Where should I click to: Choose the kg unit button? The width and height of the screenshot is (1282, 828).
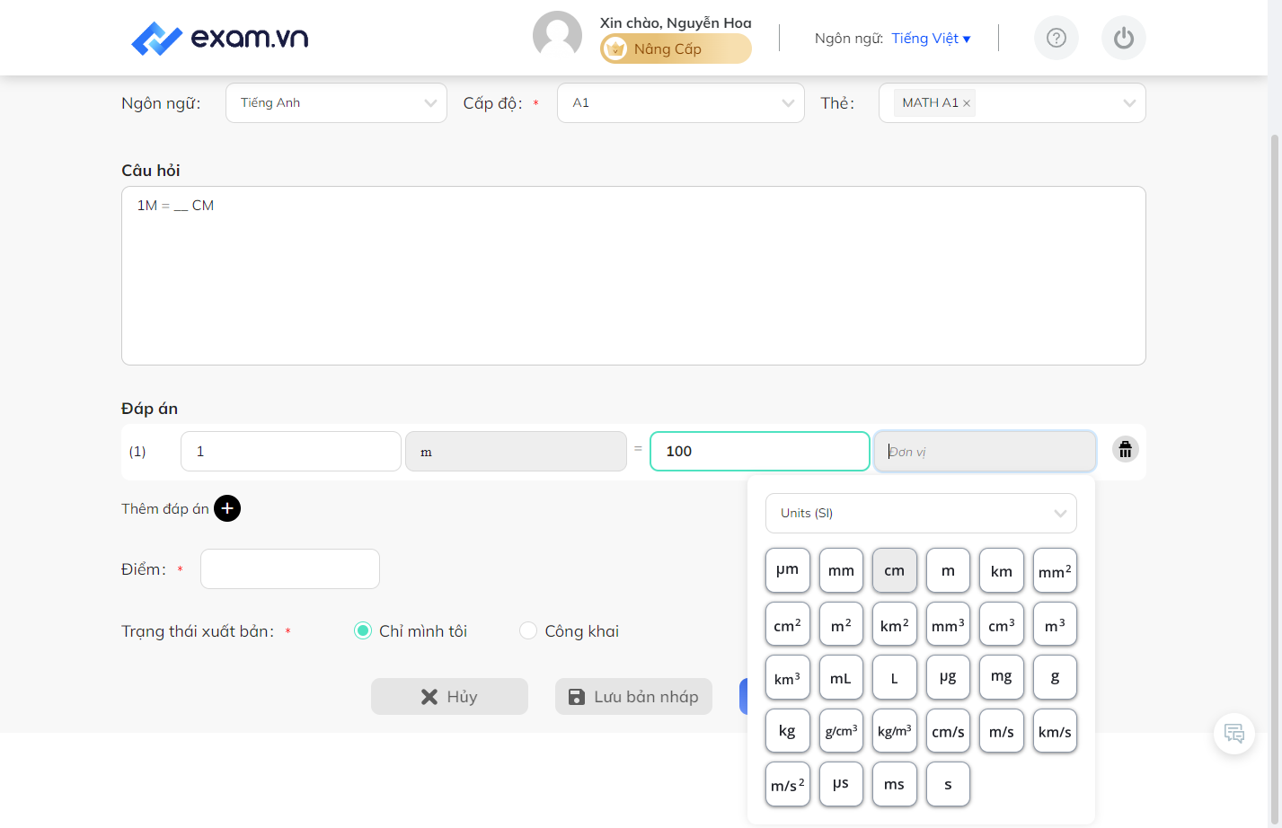788,731
